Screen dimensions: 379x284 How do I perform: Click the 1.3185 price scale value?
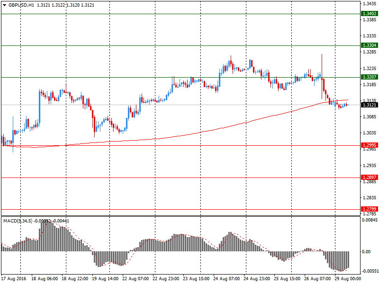370,85
